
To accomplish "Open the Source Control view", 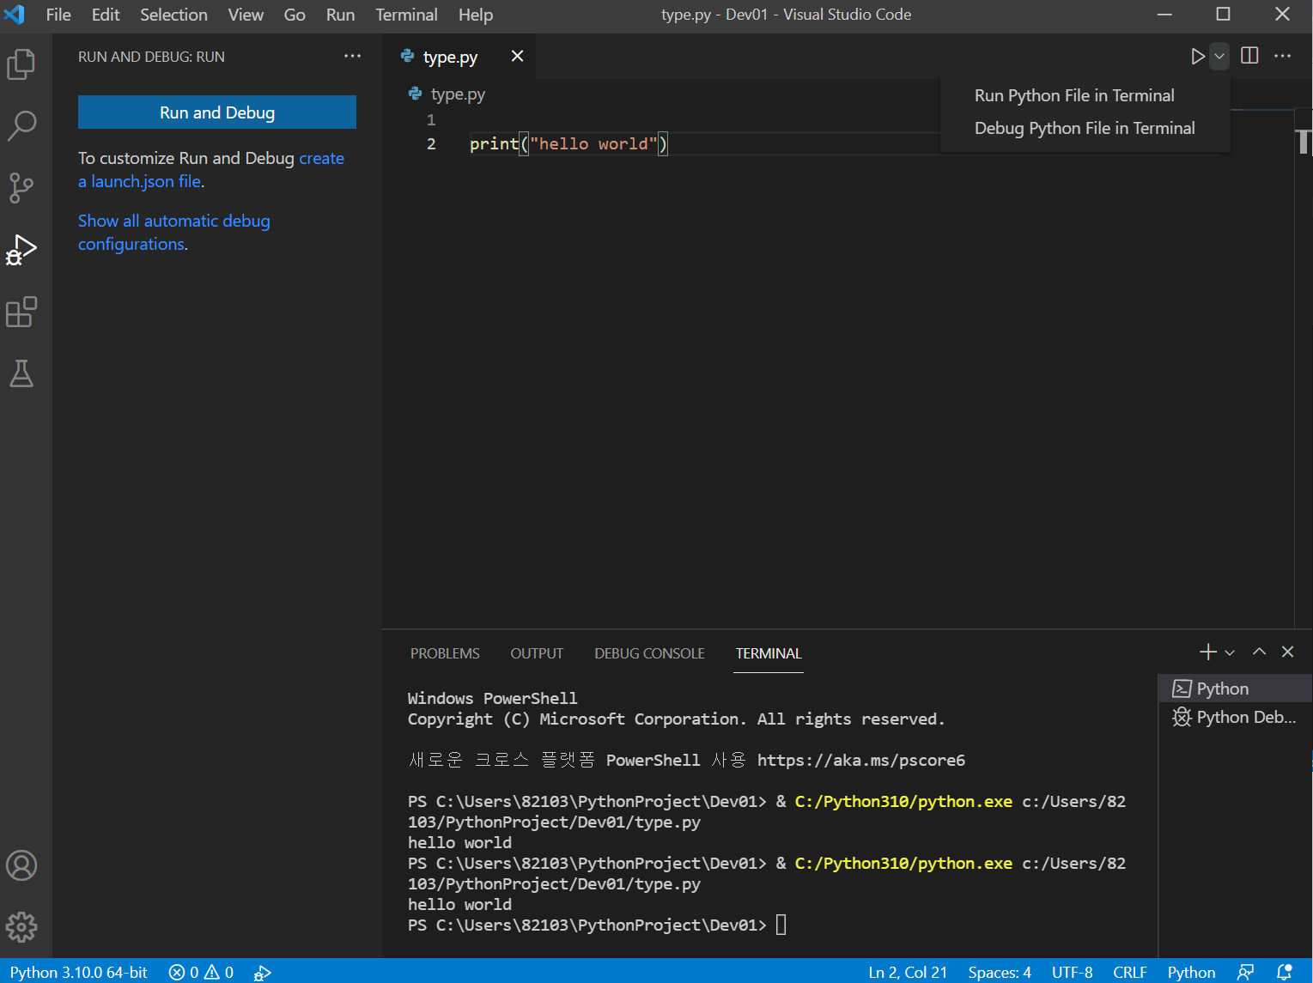I will tap(21, 187).
